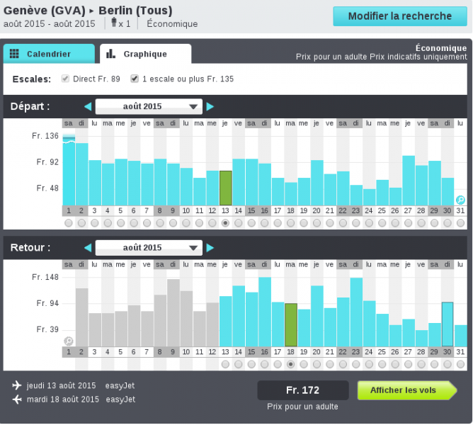
Task: Select the Graphique tab
Action: (145, 54)
